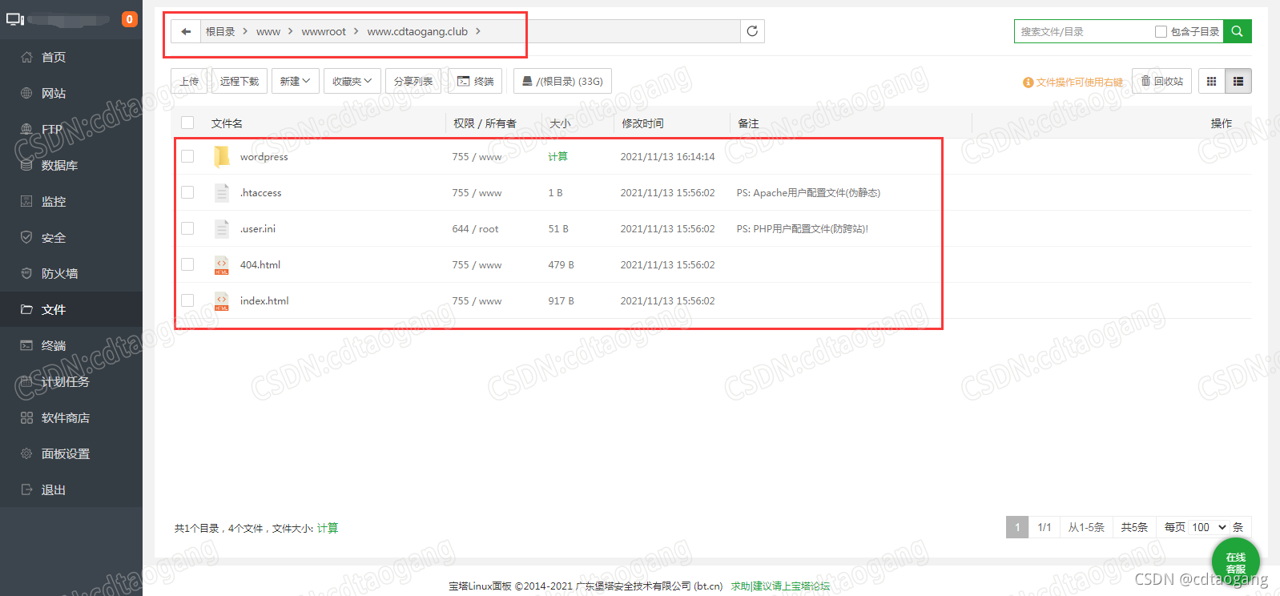
Task: Click 计算 link in bottom summary
Action: click(328, 528)
